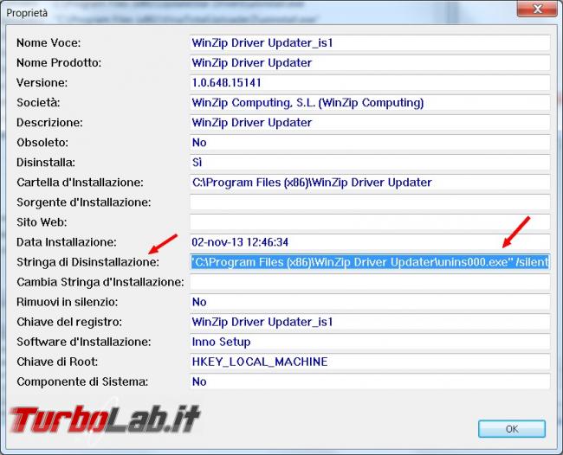
Task: Click the empty Sito Web field
Action: tap(370, 222)
